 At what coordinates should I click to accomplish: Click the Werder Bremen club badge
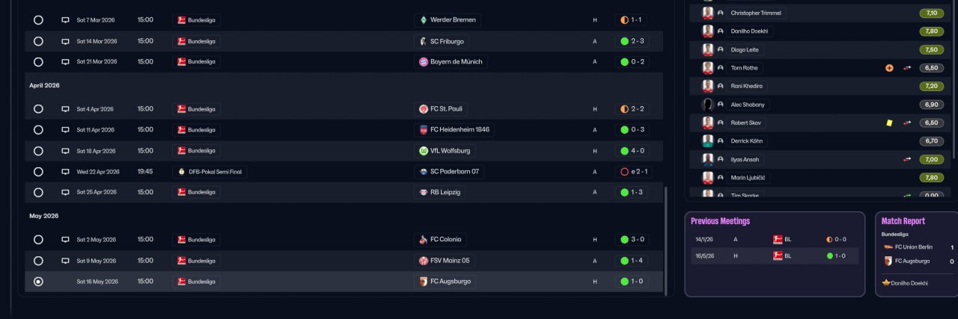point(424,20)
